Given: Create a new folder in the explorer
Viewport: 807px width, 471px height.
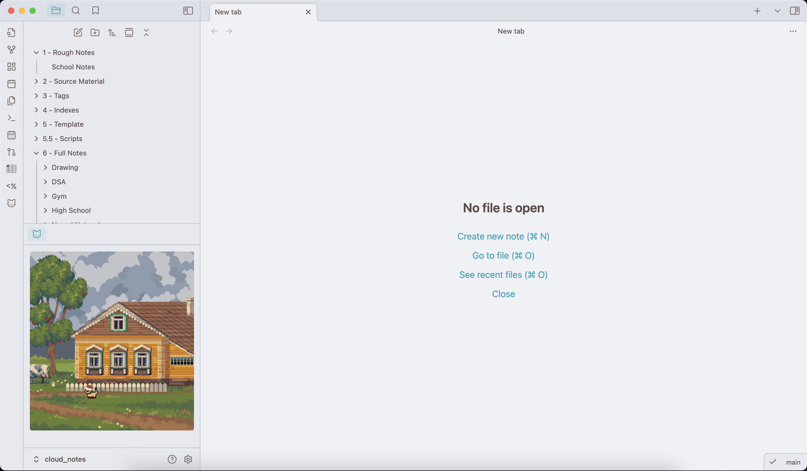Looking at the screenshot, I should coord(95,32).
